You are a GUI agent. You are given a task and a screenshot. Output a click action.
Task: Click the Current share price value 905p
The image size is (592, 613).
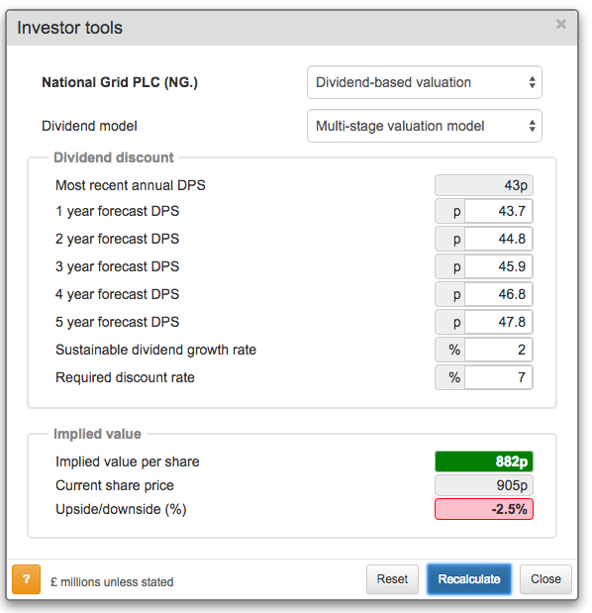484,485
